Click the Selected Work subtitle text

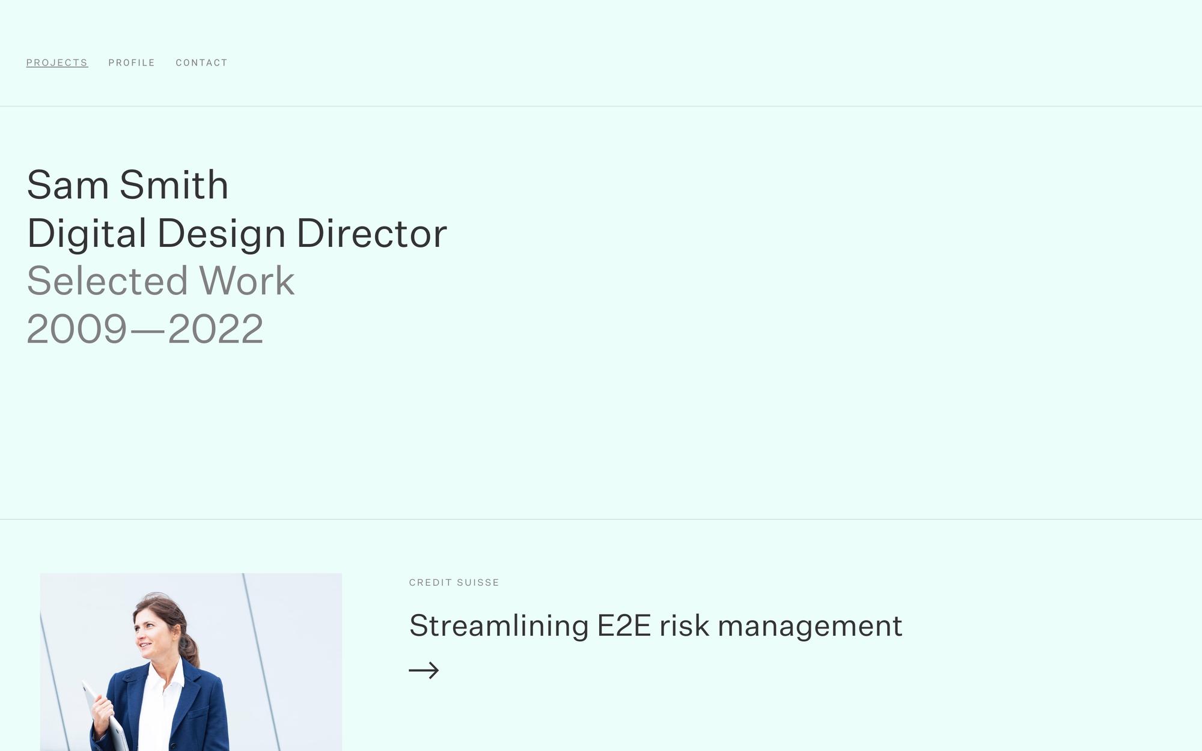pos(160,281)
